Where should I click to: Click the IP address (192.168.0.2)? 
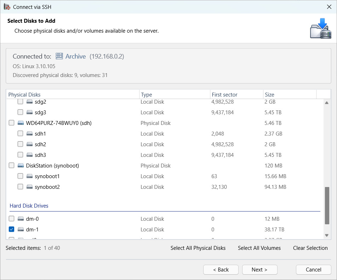tap(107, 56)
